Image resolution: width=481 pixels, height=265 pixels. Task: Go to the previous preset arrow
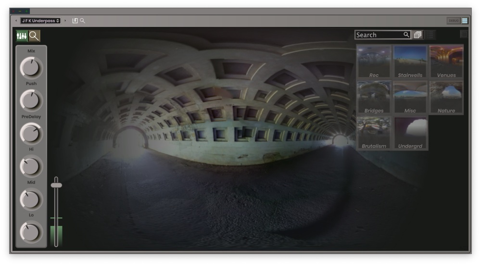click(16, 21)
